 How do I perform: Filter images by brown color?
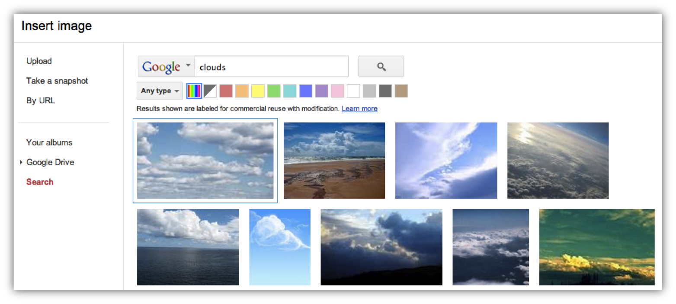[x=401, y=91]
